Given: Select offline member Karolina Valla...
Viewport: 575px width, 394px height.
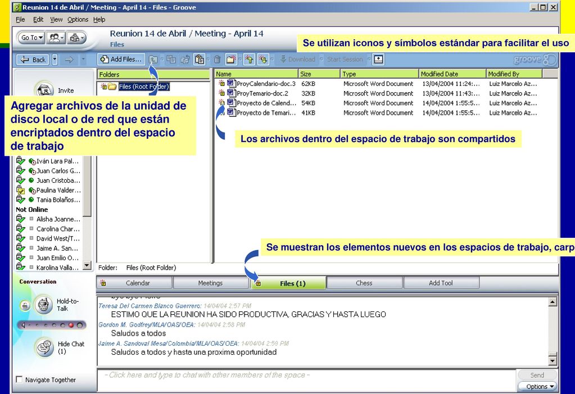Looking at the screenshot, I should (57, 268).
